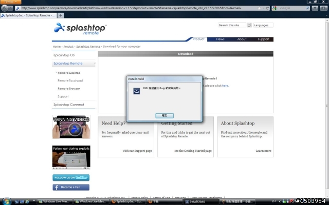The width and height of the screenshot is (329, 205).
Task: Open the Support navigation tab
Action: pos(263,39)
